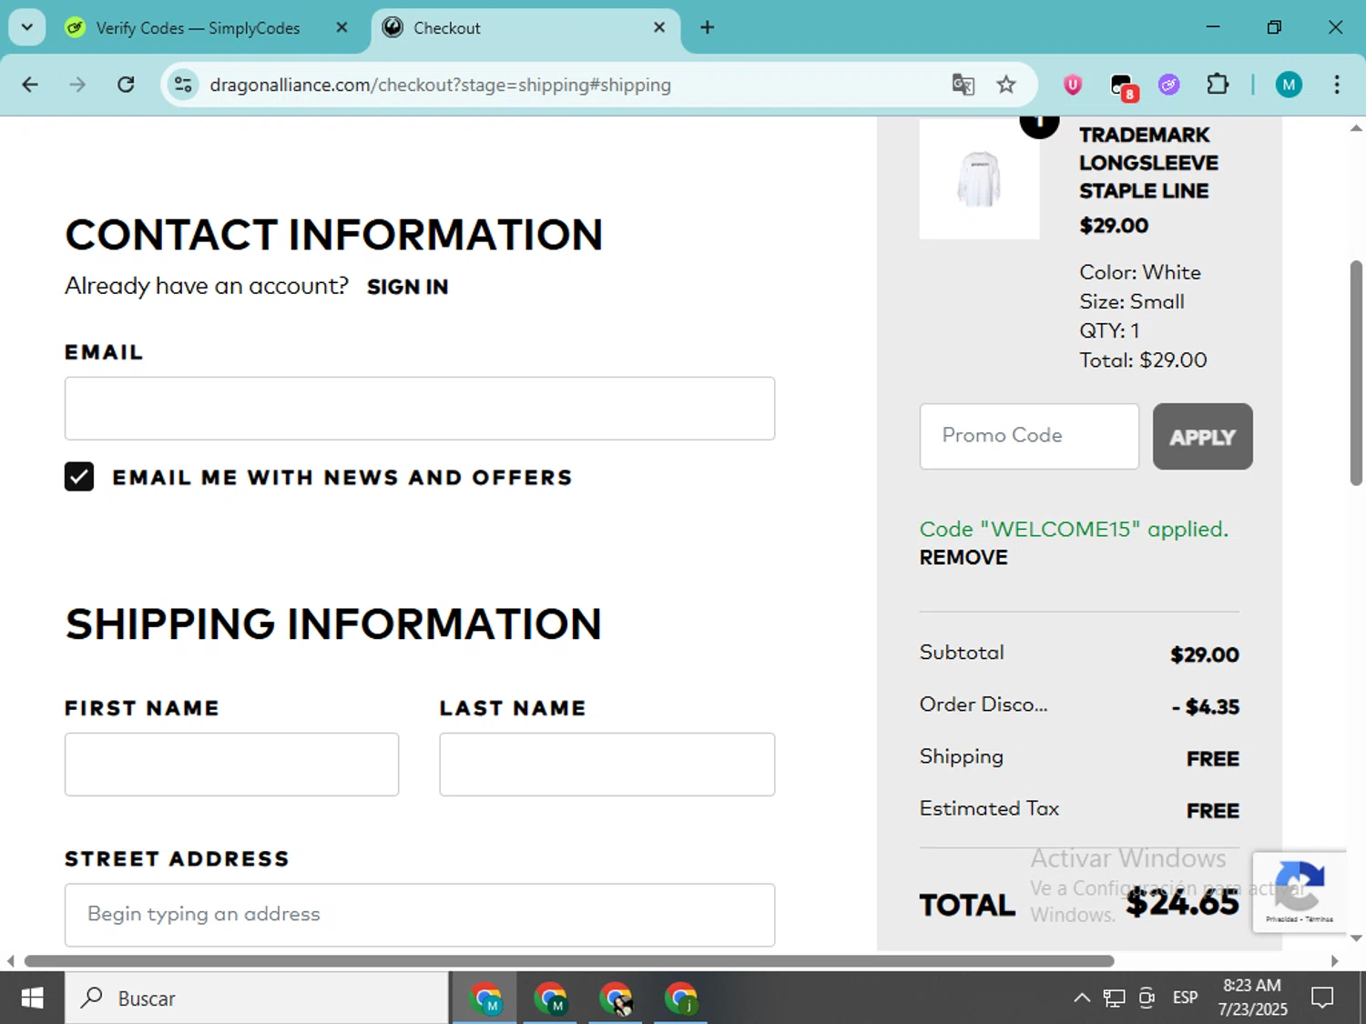This screenshot has height=1024, width=1366.
Task: Click the browser forward arrow
Action: [77, 85]
